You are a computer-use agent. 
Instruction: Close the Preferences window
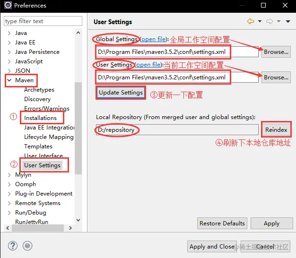(285, 5)
